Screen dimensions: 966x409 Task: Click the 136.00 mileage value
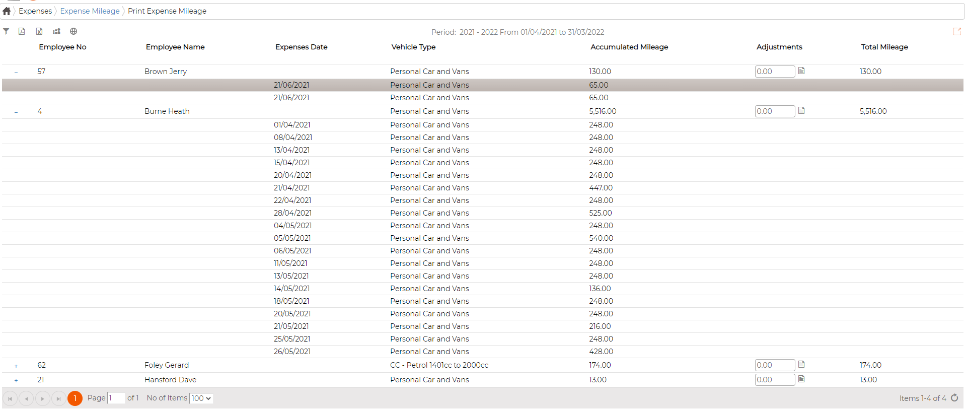pos(600,289)
